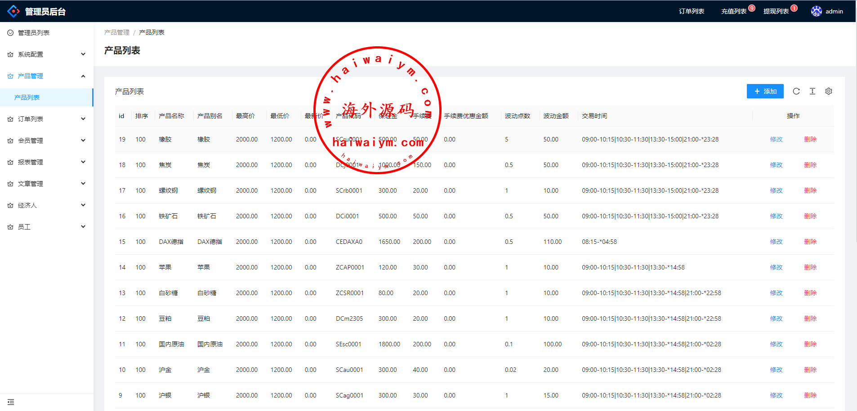Image resolution: width=857 pixels, height=411 pixels.
Task: Click the blue 添加 button
Action: tap(765, 91)
